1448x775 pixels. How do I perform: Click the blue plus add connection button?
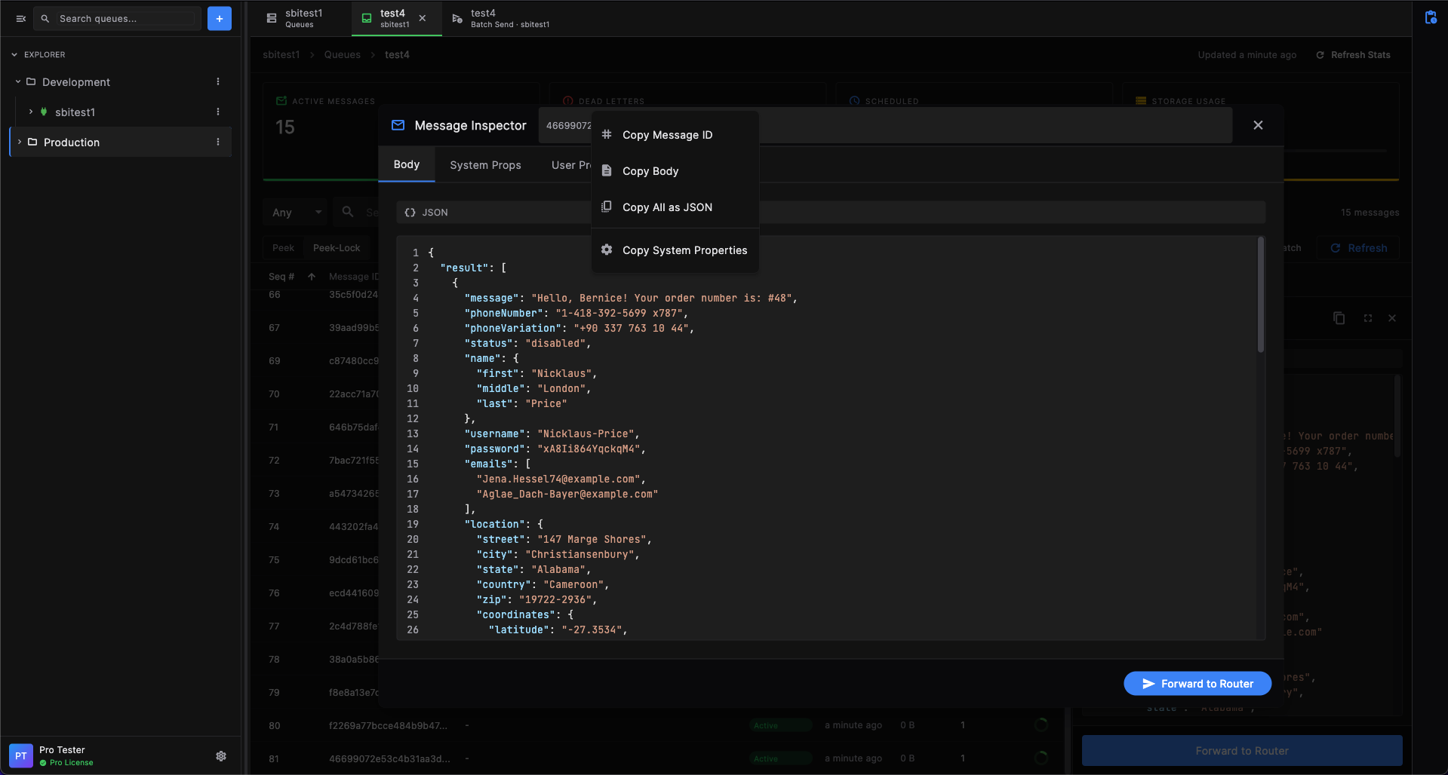[219, 19]
